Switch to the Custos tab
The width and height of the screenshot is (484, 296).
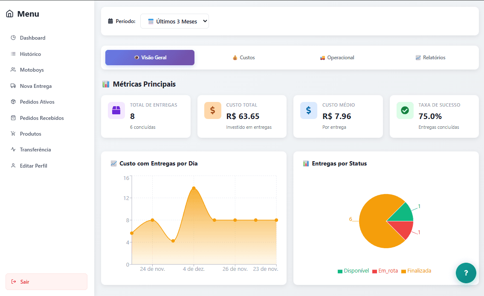(243, 58)
